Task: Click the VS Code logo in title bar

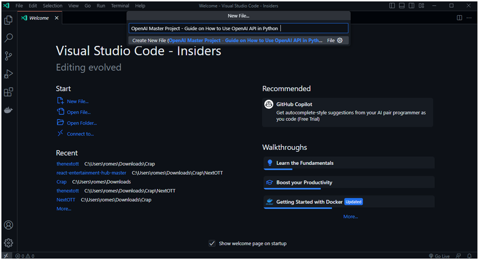Action: 6,6
